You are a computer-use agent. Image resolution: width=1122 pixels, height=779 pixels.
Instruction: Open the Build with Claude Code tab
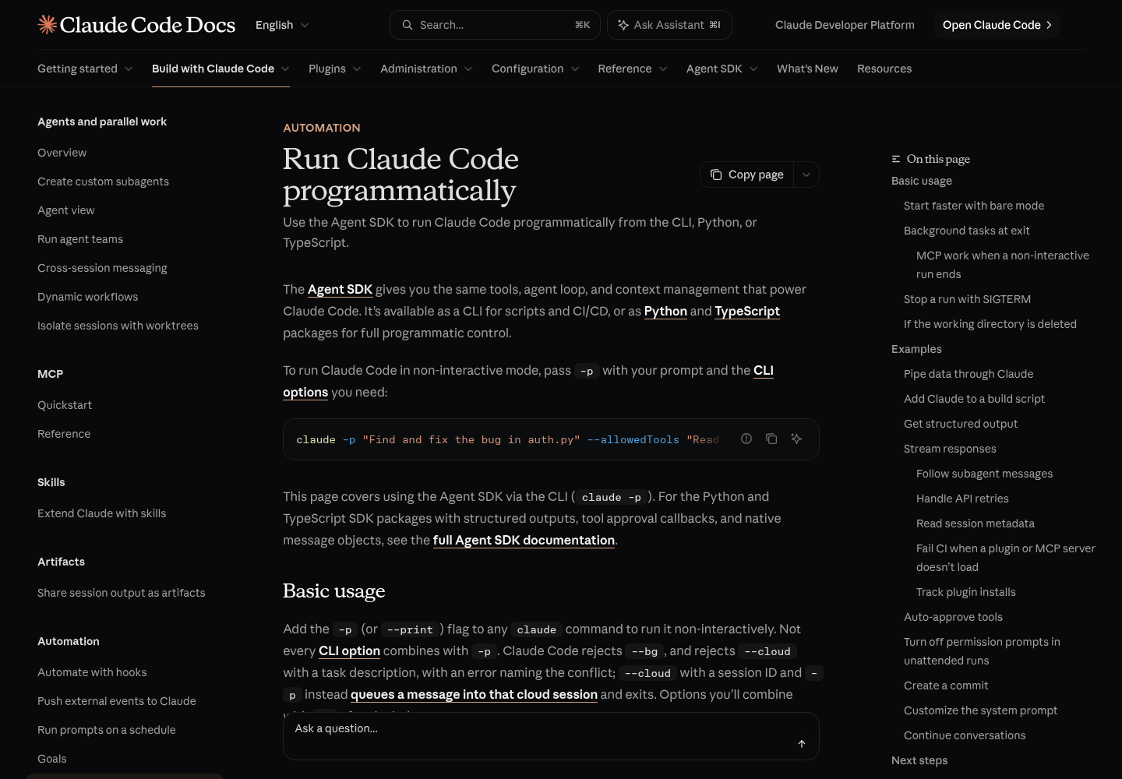(x=221, y=69)
